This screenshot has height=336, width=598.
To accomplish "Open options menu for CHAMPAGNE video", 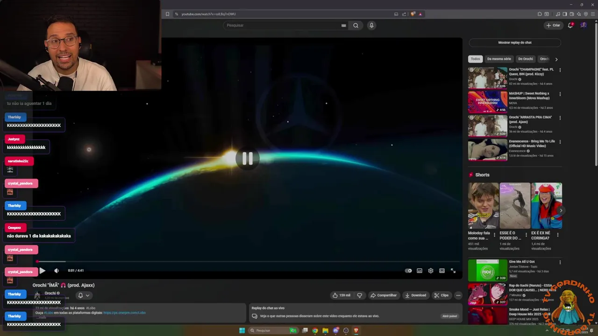I will [560, 70].
